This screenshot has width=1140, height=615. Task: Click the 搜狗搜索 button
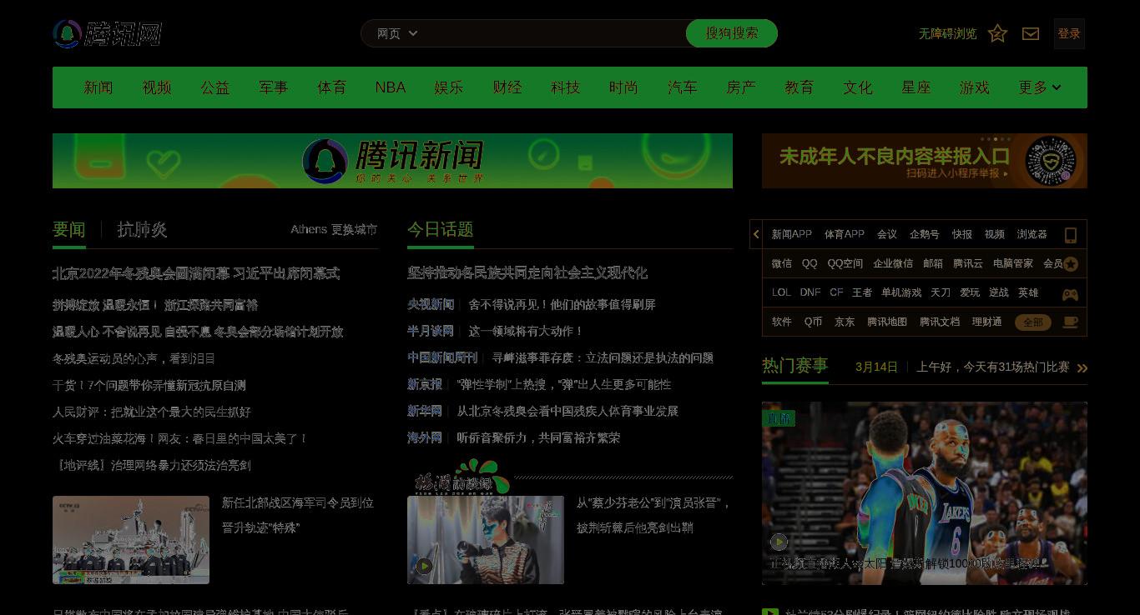732,33
